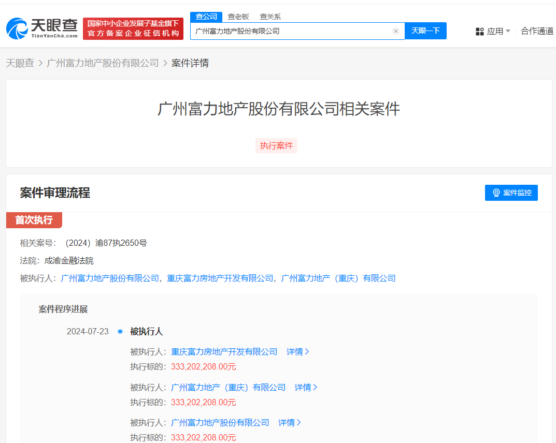Open the 应用 dropdown arrow
556x443 pixels.
point(509,31)
